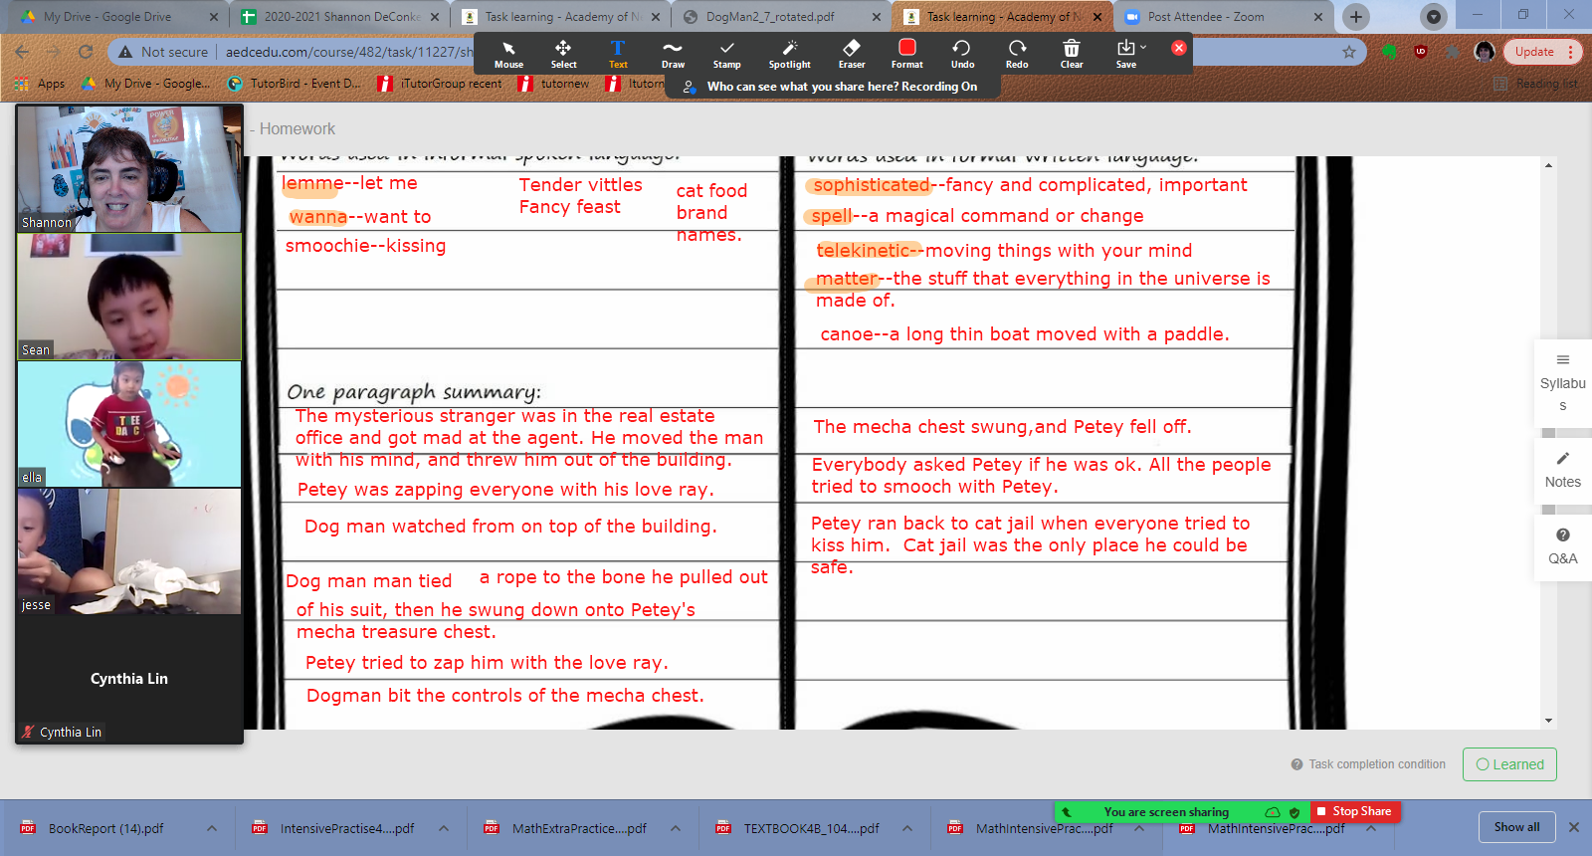Select Cynthia Lin's participant tile
Screen dimensions: 1592x856
point(129,679)
